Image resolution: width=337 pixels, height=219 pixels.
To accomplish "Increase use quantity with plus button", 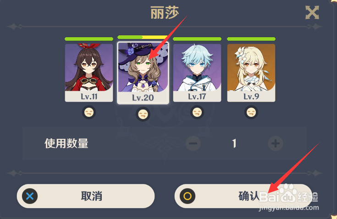I will click(276, 143).
